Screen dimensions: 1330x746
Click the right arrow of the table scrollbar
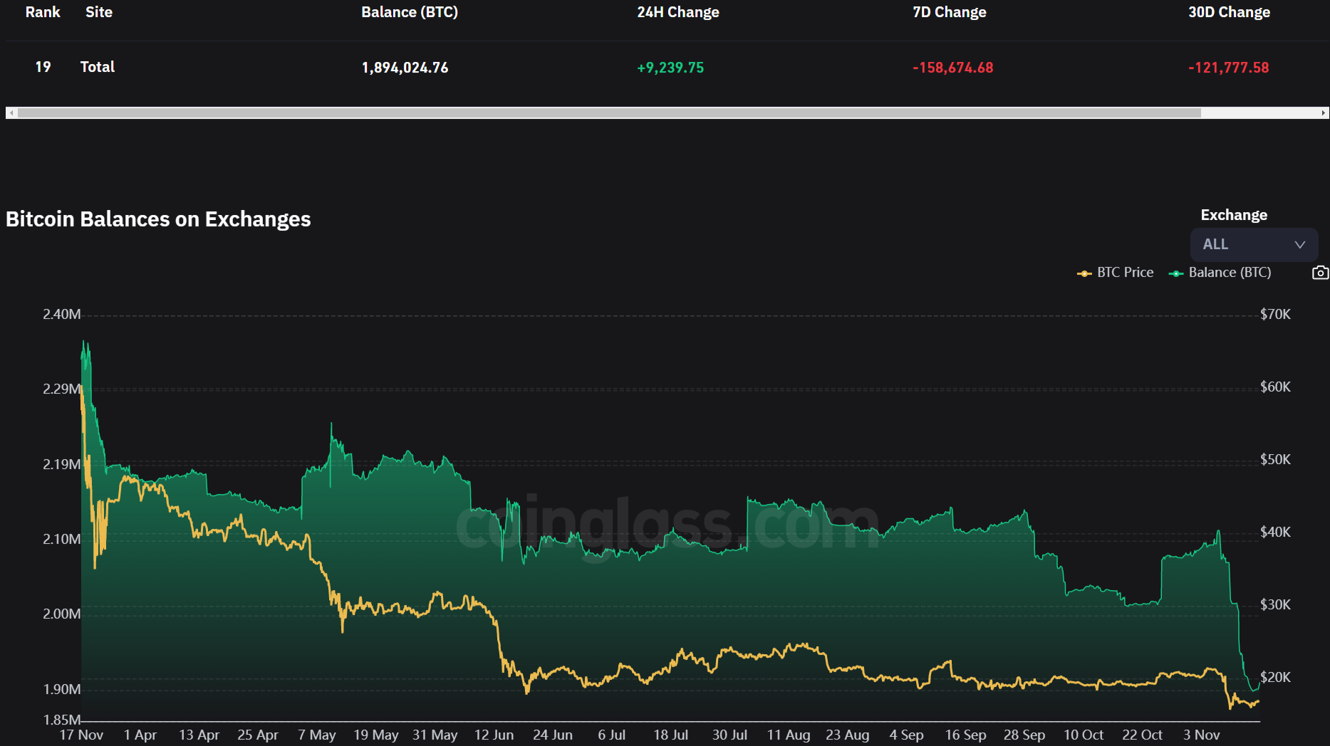point(1323,112)
